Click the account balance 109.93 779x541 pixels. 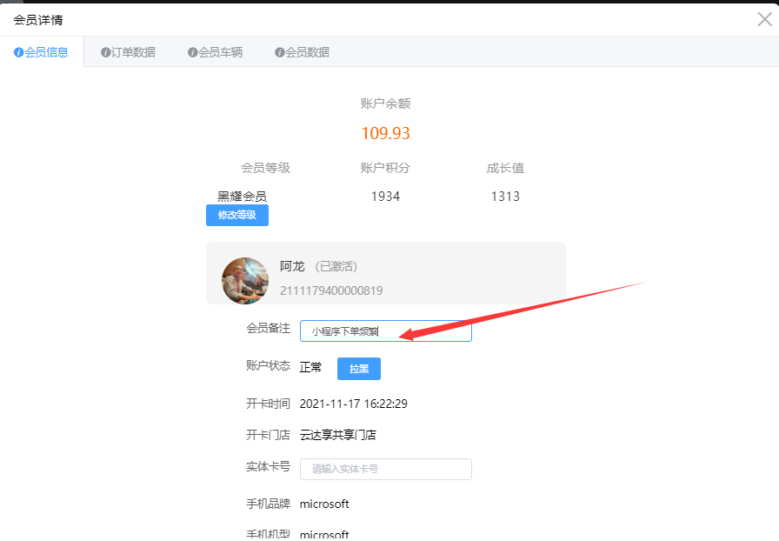(x=385, y=133)
